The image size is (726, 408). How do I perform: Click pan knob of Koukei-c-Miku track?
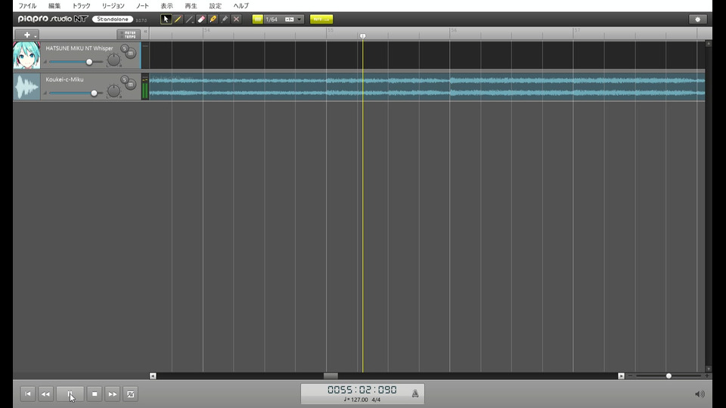click(113, 90)
